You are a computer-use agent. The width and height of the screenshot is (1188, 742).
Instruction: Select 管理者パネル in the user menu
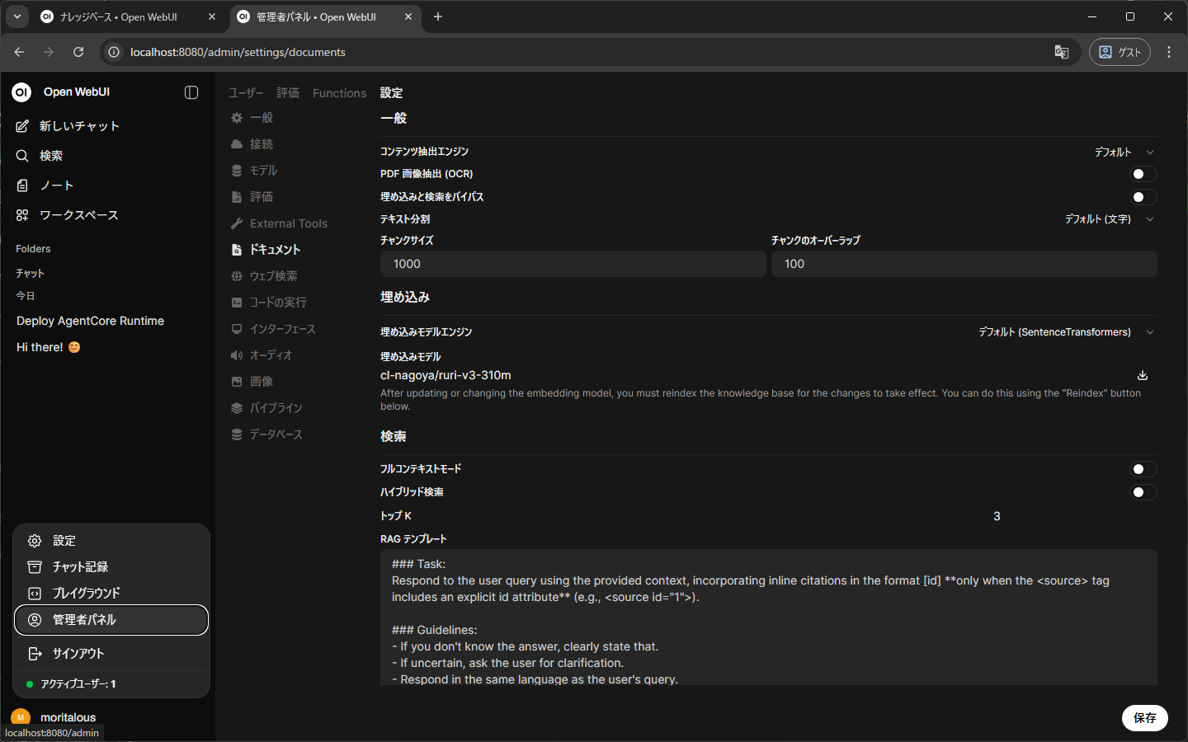point(111,620)
